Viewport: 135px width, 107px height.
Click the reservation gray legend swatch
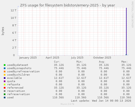click(5, 91)
